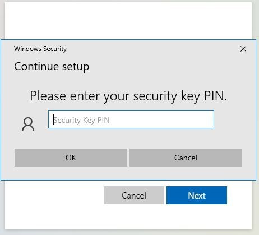
Task: Click the word 'setup' in the heading
Action: point(76,67)
